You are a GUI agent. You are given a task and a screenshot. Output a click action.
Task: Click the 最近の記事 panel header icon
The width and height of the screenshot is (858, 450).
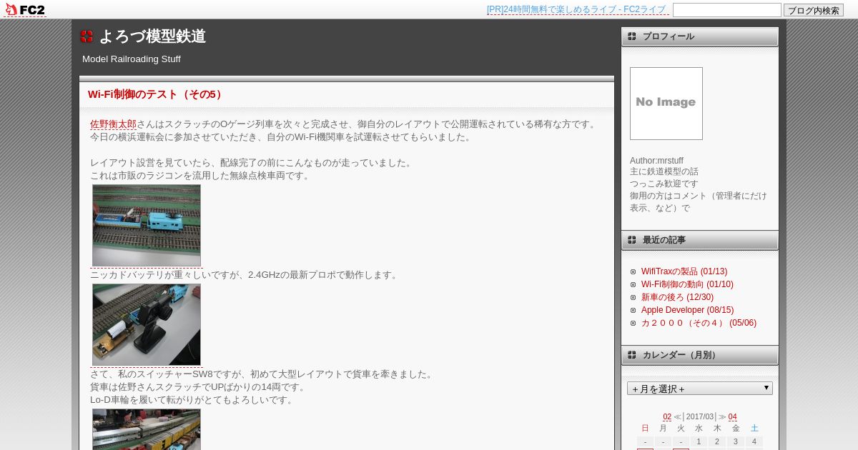coord(632,240)
